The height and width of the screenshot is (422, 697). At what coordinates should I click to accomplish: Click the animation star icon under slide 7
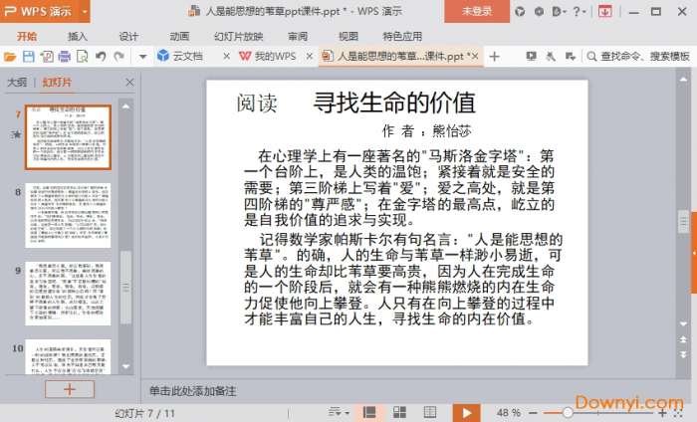pos(17,134)
